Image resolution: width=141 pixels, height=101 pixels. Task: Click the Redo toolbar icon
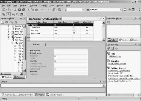click(x=48, y=10)
